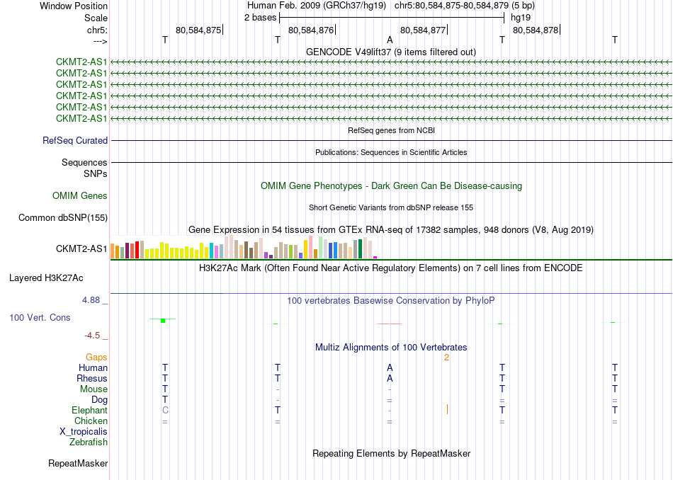
Task: Click the 'chr5:' ruler label
Action: [x=97, y=30]
